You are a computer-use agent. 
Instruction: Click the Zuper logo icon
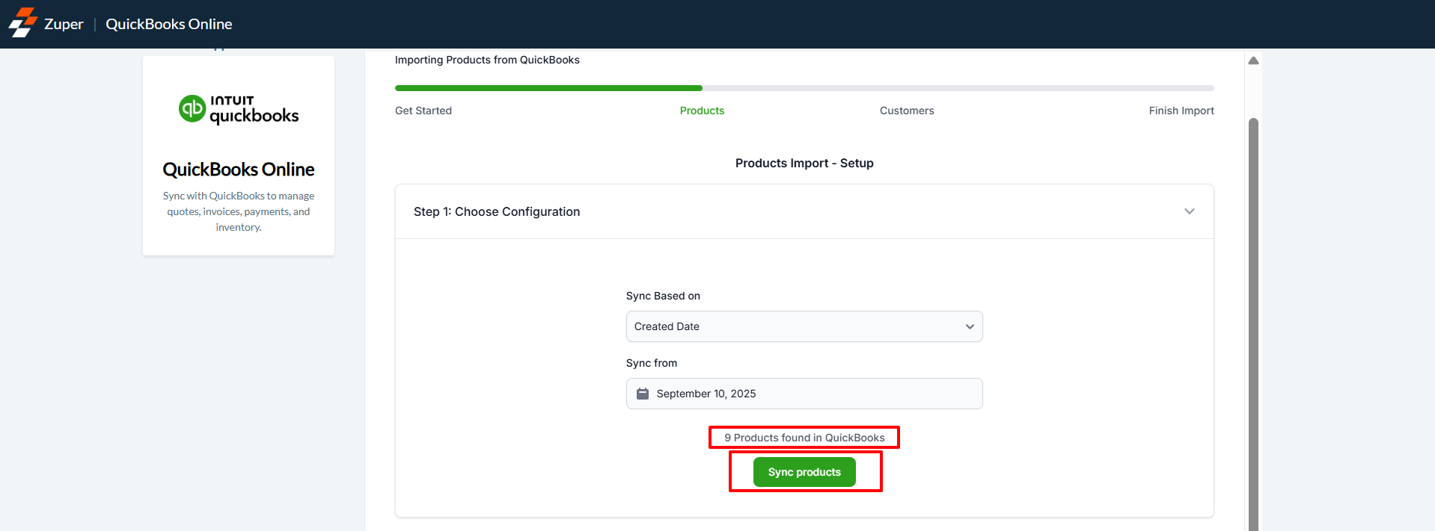pyautogui.click(x=23, y=23)
